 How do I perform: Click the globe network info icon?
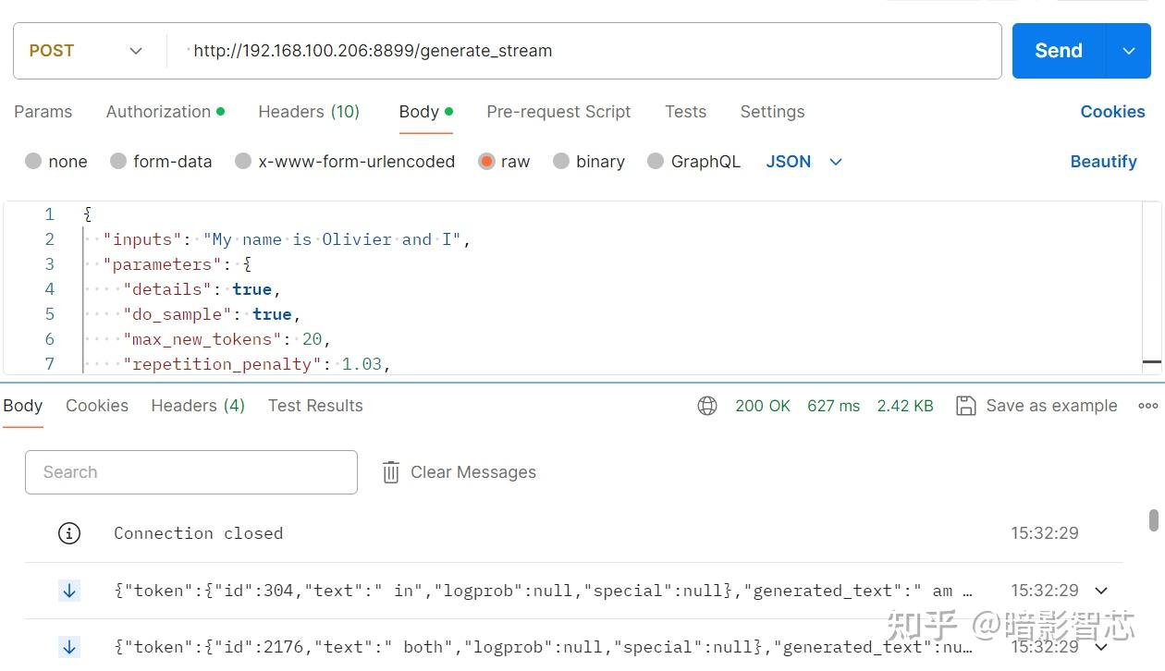(707, 406)
